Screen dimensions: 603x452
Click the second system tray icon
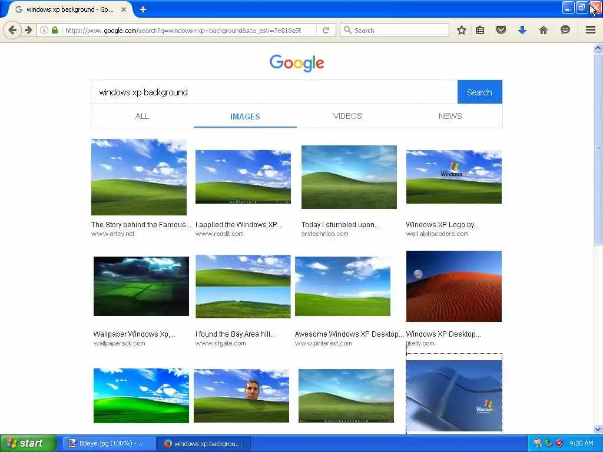[548, 444]
